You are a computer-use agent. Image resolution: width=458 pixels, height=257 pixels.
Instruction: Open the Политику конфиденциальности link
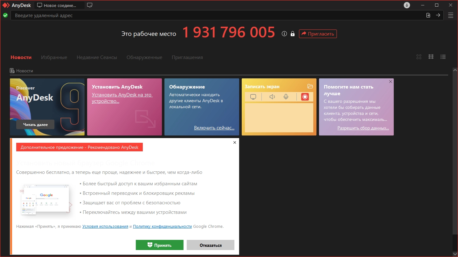coord(162,227)
